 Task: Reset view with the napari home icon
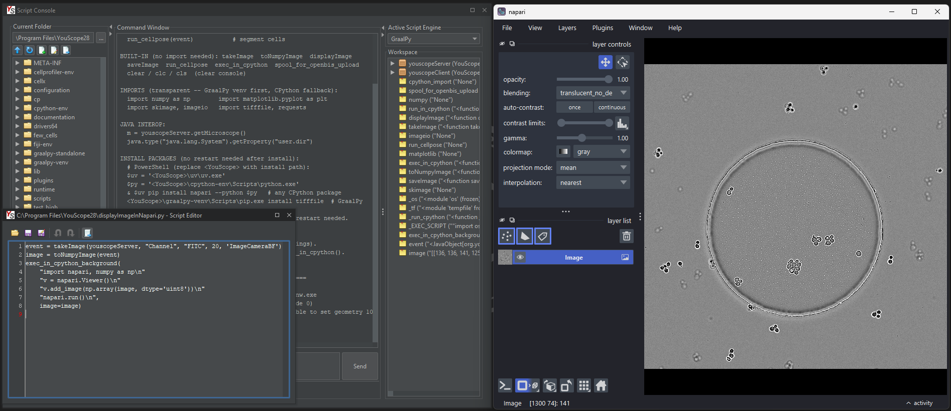[x=601, y=385]
